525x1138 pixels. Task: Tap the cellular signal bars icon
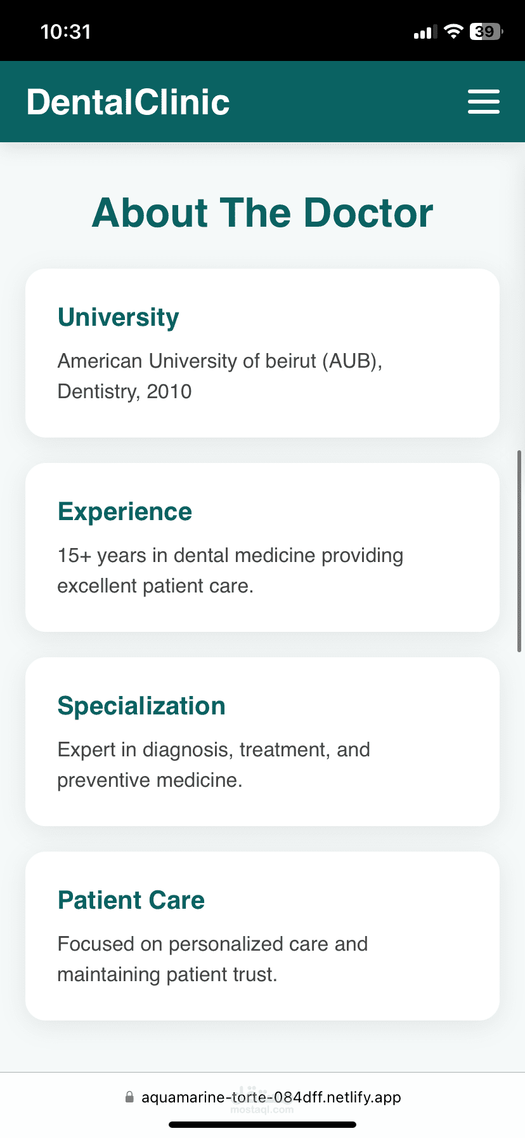(425, 32)
